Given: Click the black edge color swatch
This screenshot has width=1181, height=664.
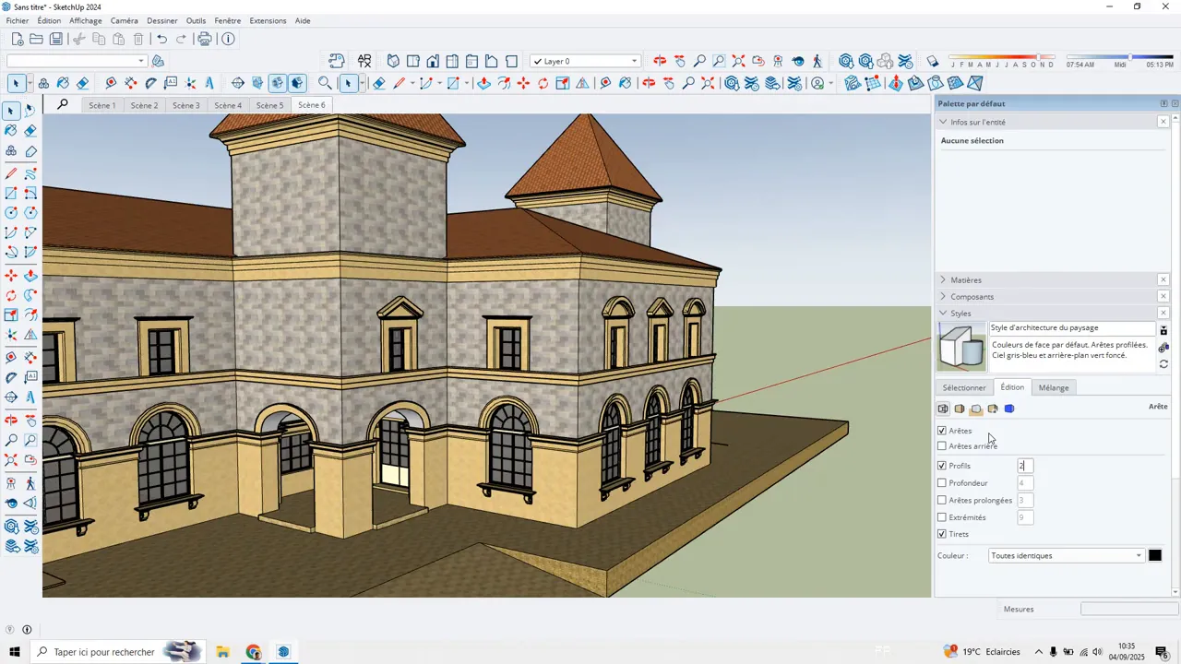Looking at the screenshot, I should point(1154,555).
